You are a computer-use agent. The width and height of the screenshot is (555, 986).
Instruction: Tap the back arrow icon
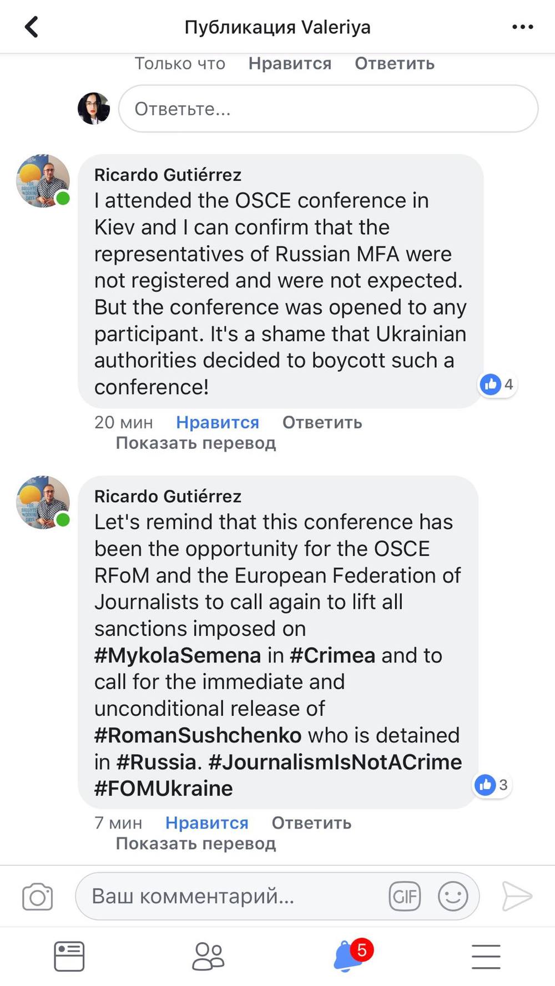pos(32,27)
